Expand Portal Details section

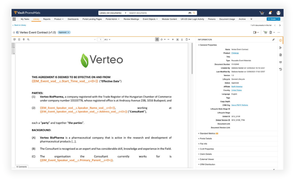coord(205,139)
